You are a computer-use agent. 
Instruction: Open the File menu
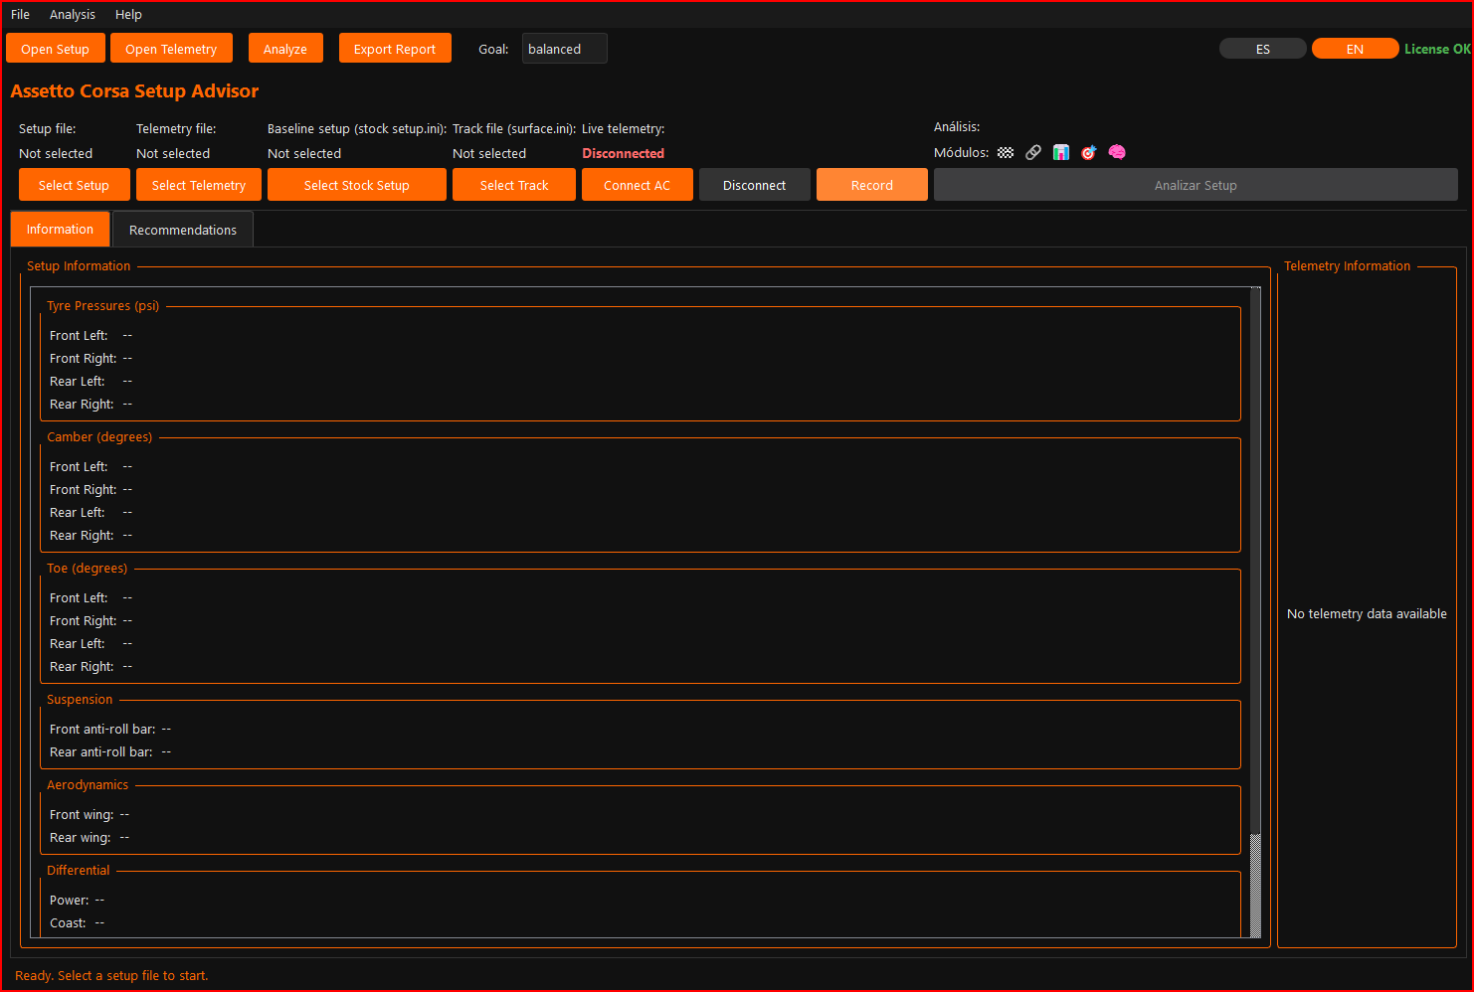(20, 15)
